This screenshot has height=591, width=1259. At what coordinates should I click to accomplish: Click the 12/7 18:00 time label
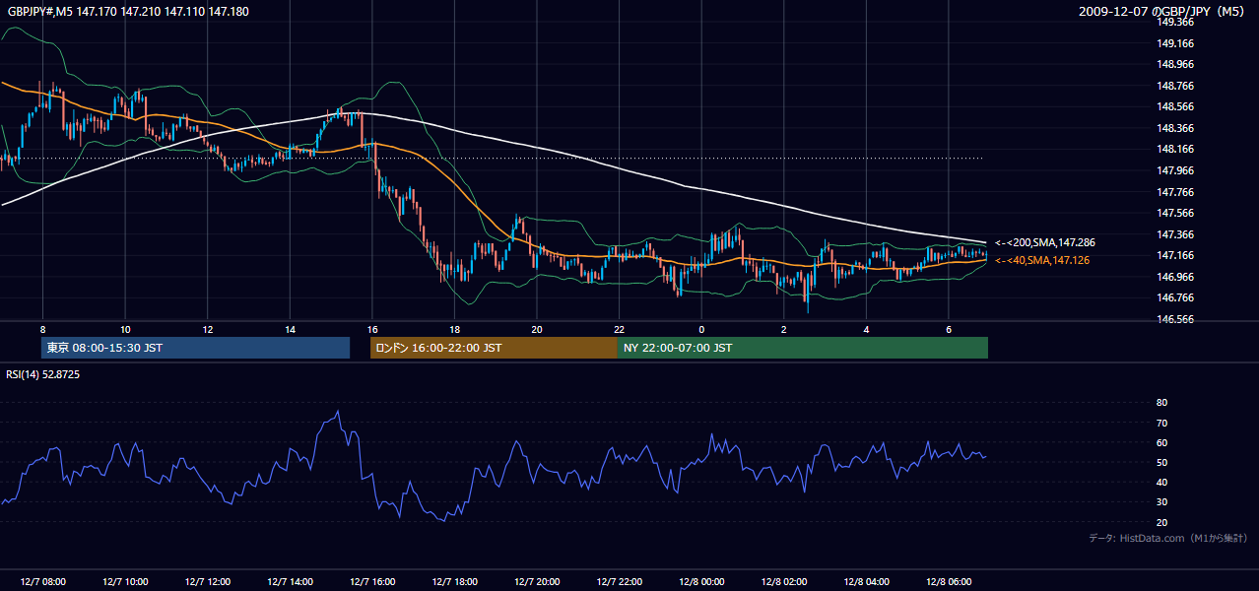(454, 581)
